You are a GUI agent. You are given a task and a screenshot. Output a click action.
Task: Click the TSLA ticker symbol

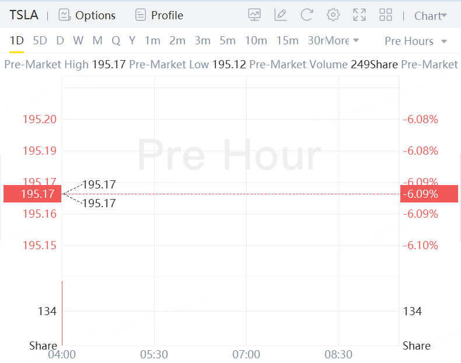[24, 15]
